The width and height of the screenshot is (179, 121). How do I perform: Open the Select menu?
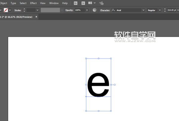[23, 3]
